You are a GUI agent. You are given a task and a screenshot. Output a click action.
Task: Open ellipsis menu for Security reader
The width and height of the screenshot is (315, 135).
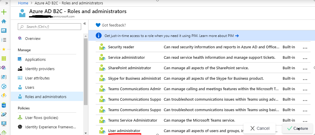(305, 48)
